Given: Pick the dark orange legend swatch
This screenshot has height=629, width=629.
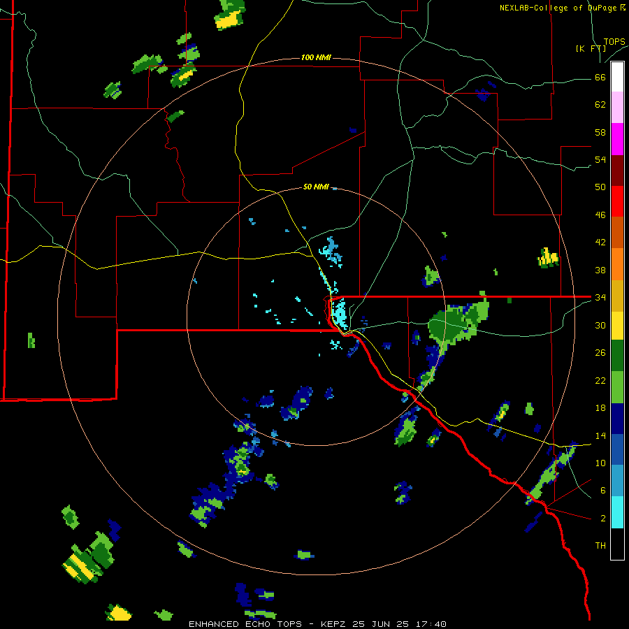Looking at the screenshot, I should [x=617, y=232].
